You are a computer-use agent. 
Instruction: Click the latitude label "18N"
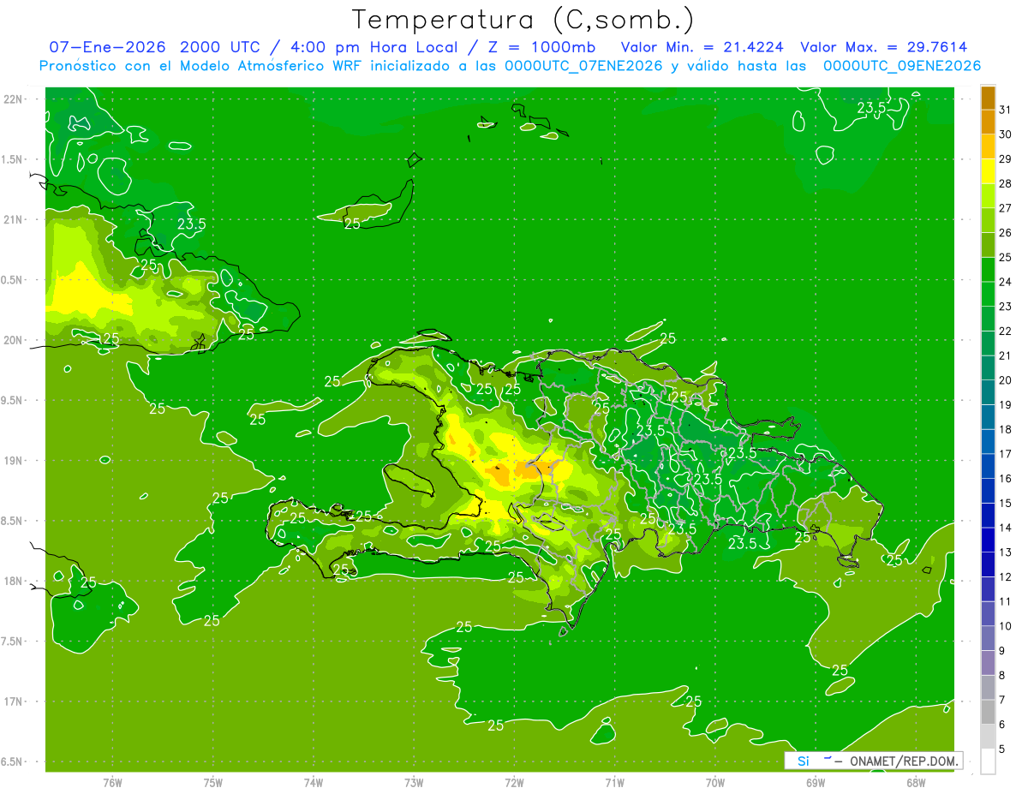(15, 581)
